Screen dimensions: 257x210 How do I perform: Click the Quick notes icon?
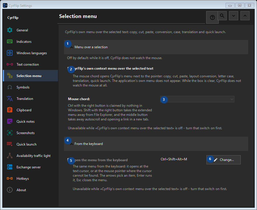10,121
